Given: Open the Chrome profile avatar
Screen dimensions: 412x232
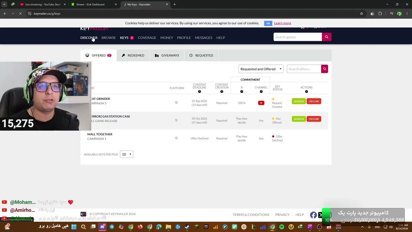Looking at the screenshot, I should [399, 14].
